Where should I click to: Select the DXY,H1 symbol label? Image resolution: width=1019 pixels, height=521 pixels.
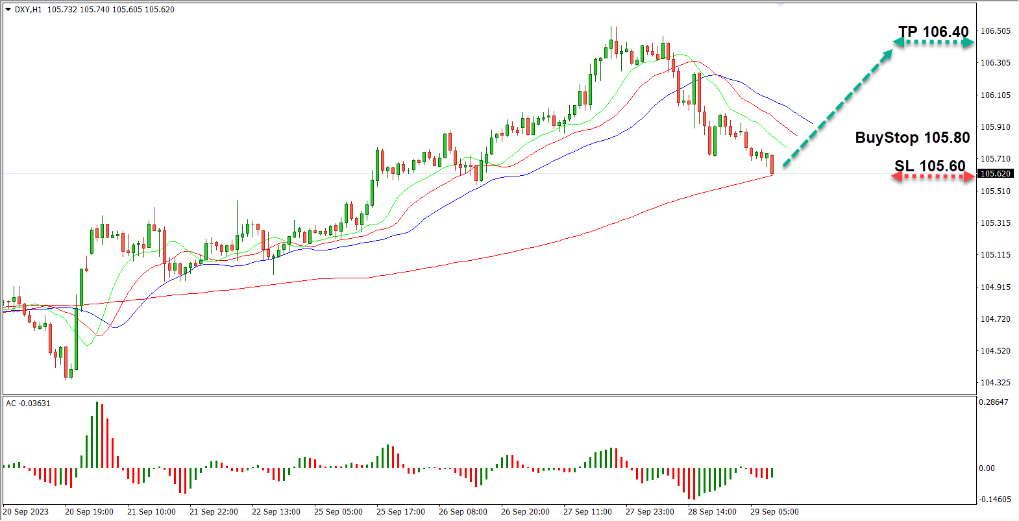point(28,10)
